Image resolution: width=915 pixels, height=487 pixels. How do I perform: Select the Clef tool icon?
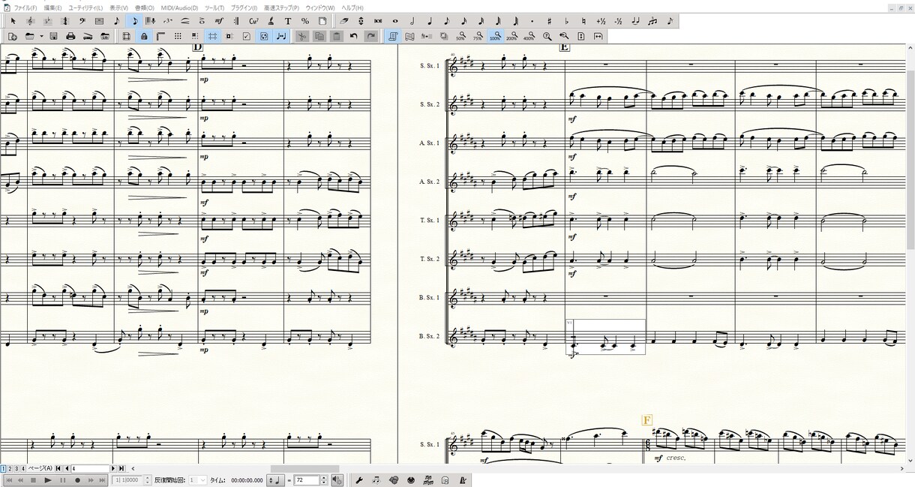[x=82, y=21]
